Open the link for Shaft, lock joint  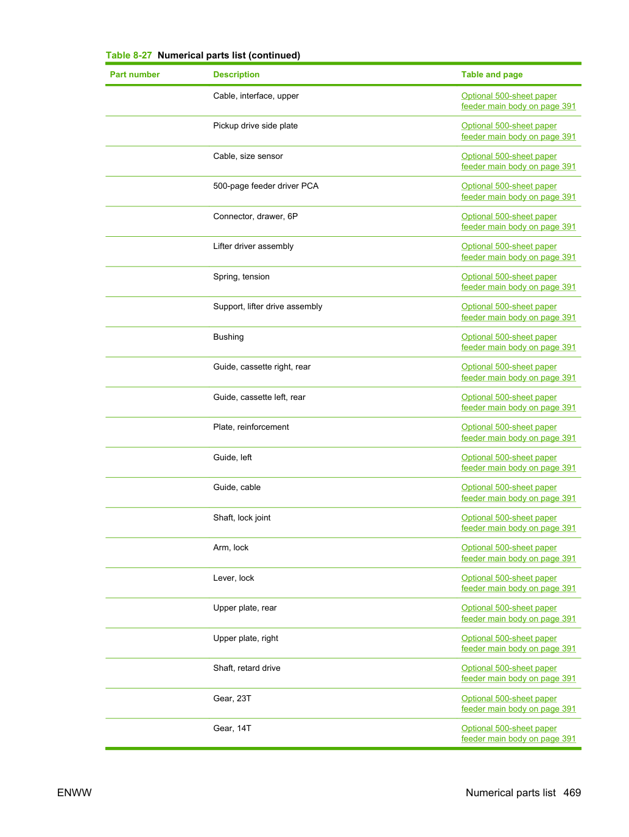(518, 523)
